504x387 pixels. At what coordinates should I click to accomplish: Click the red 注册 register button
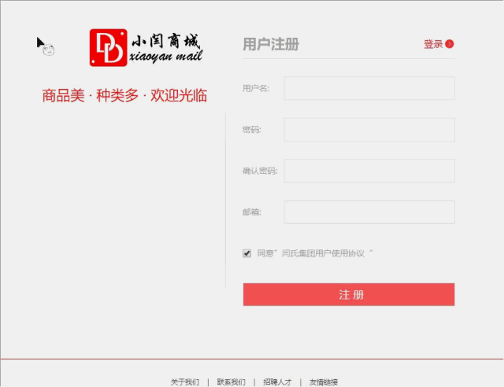click(349, 294)
